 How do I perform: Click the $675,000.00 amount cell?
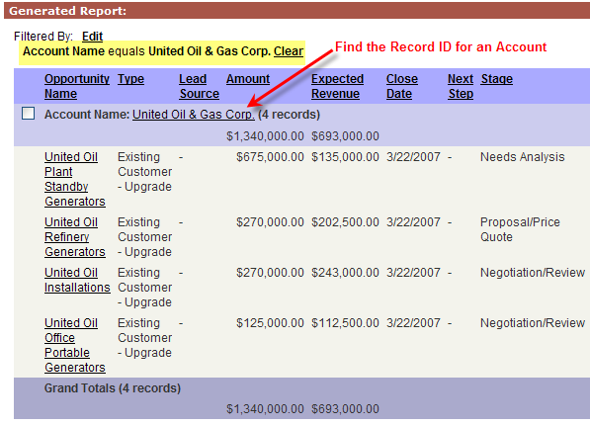(x=270, y=157)
